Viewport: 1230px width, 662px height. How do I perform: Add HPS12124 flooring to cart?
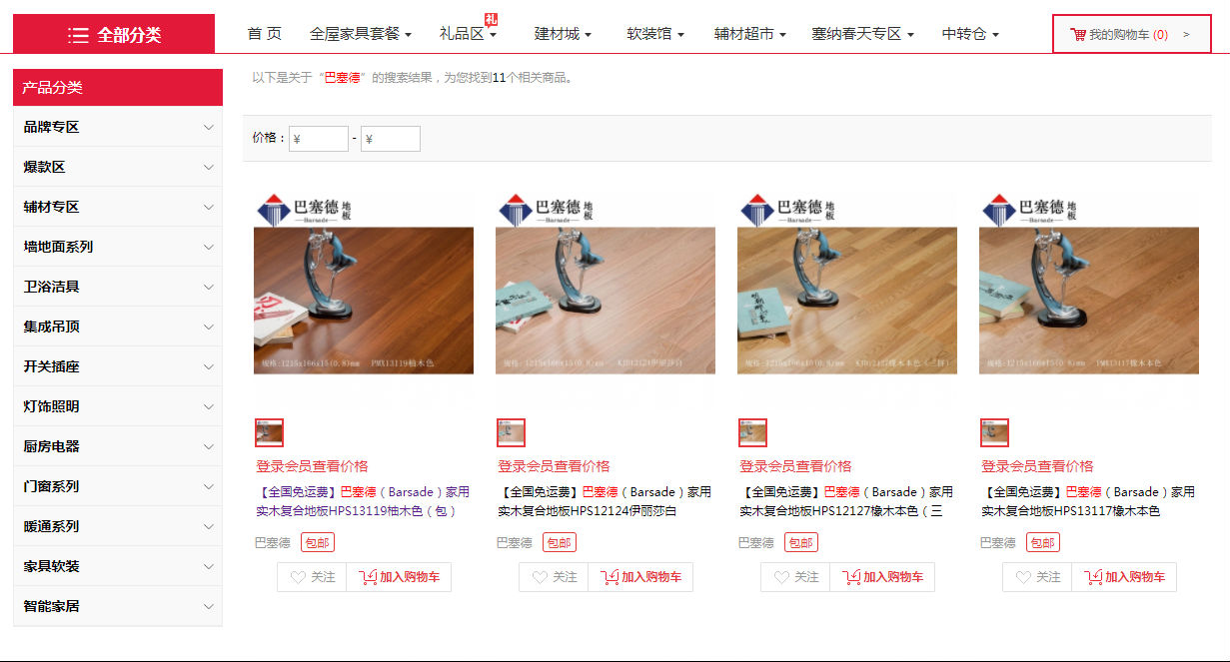pos(640,577)
